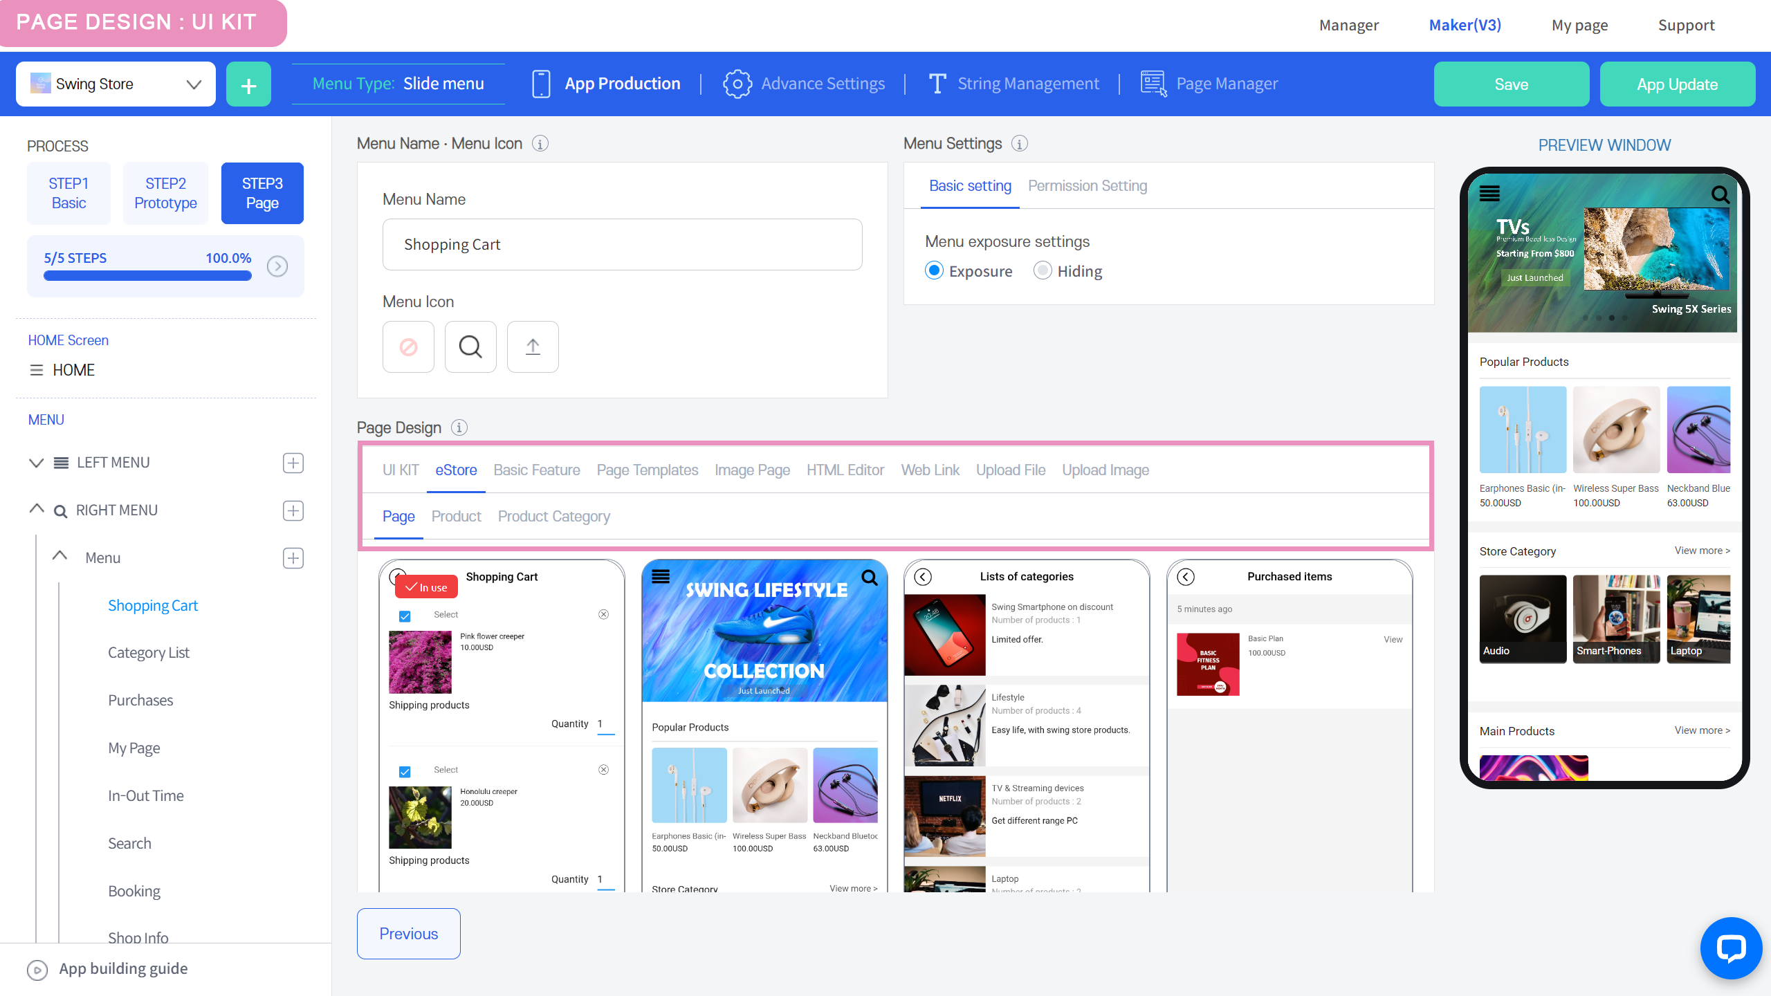Screen dimensions: 1771x996
Task: Switch to the Basic Feature tab
Action: 537,470
